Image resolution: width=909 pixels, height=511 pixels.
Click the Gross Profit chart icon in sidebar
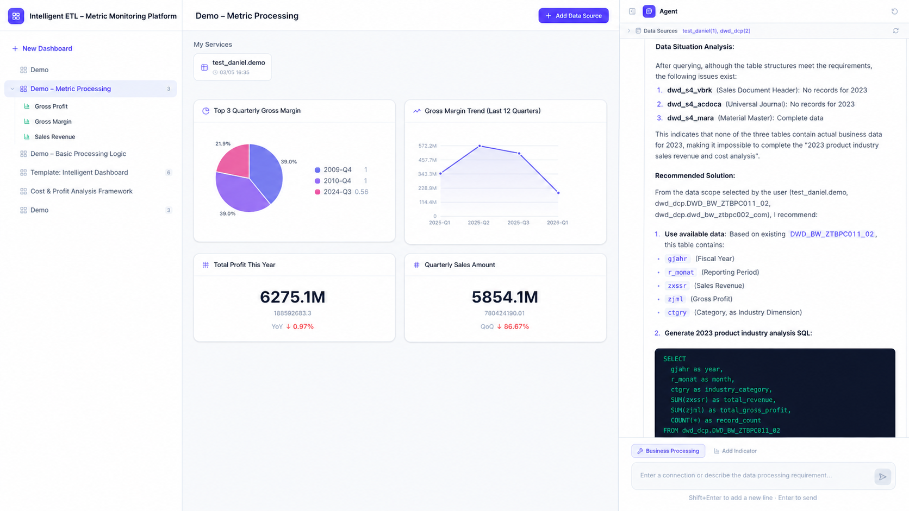(x=27, y=106)
